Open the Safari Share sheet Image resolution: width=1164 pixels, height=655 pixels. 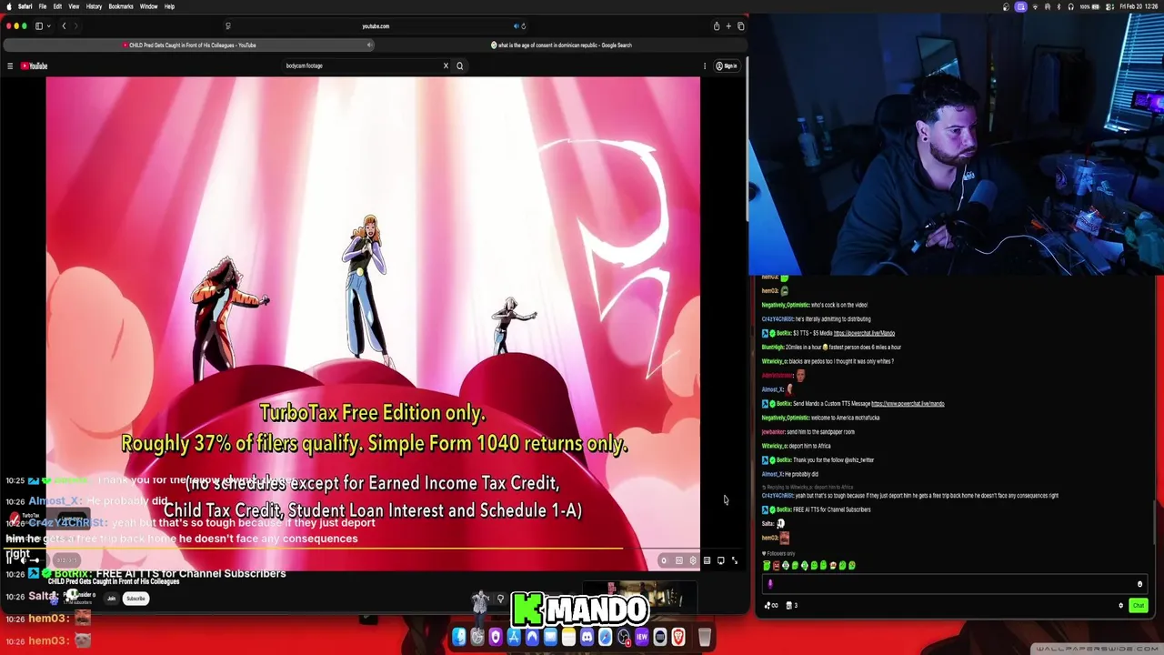[717, 26]
